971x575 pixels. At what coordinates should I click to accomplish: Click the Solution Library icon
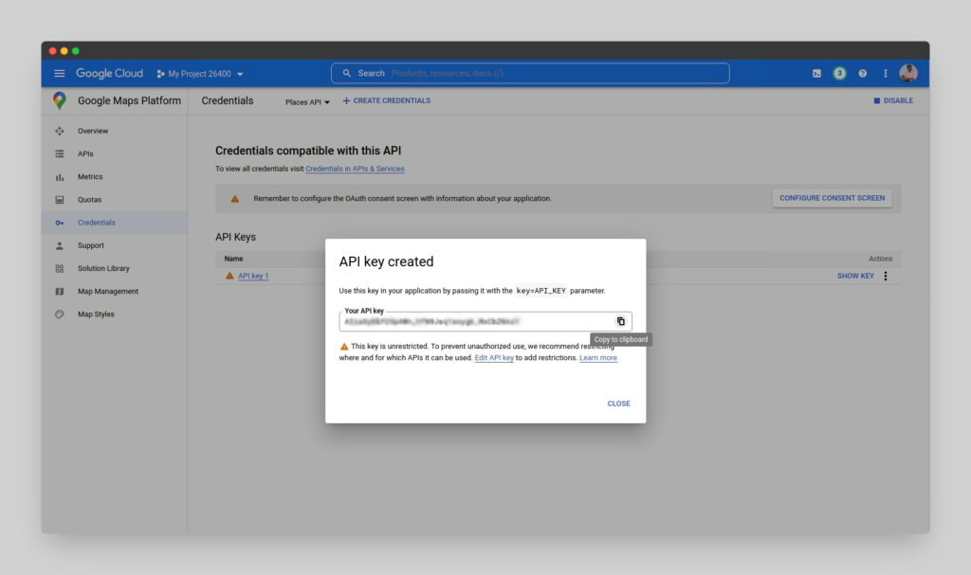click(x=60, y=269)
